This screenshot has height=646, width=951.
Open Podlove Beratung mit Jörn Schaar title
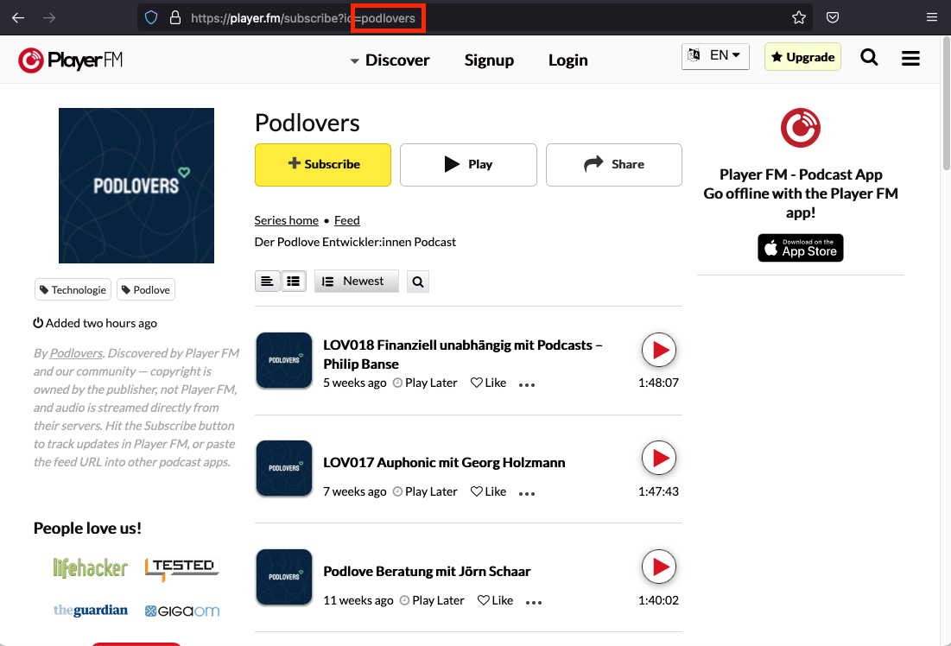pyautogui.click(x=427, y=572)
